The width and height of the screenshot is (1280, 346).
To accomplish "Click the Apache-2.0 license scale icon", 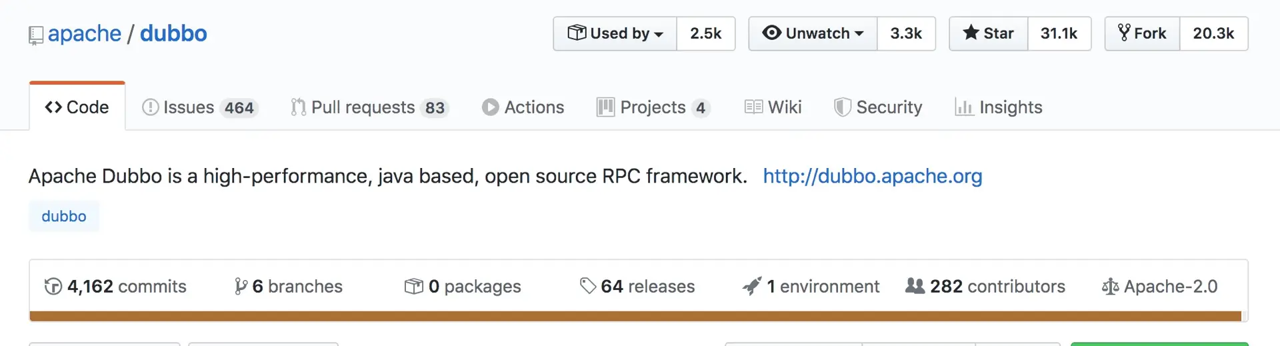I will 1110,287.
